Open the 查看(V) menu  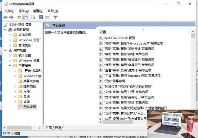tap(38, 11)
